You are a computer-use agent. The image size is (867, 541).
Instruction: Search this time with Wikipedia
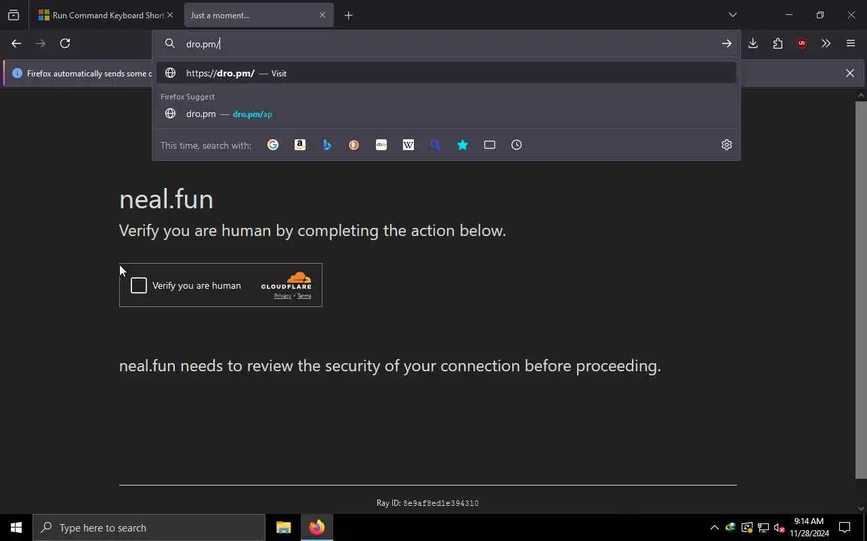click(408, 145)
